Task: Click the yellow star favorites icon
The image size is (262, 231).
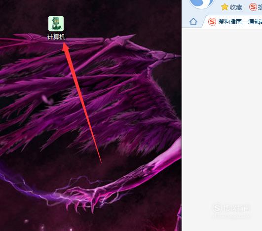Action: (225, 7)
